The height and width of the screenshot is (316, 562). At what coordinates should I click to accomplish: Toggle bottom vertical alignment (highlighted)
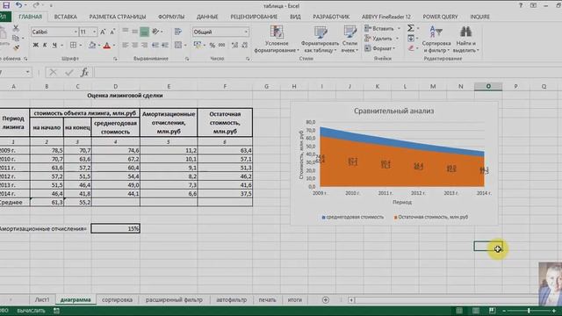pos(144,32)
